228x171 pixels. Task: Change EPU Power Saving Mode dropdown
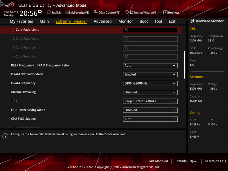pos(150,110)
